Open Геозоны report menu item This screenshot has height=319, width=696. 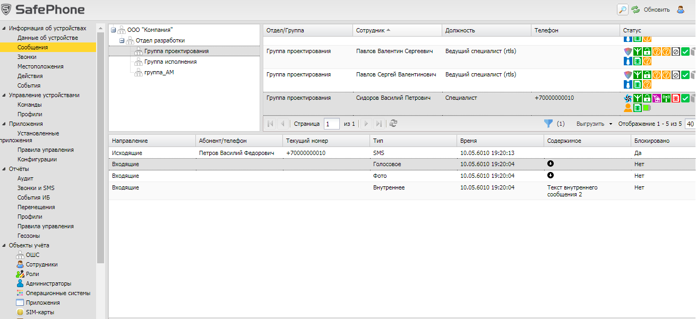(x=29, y=236)
